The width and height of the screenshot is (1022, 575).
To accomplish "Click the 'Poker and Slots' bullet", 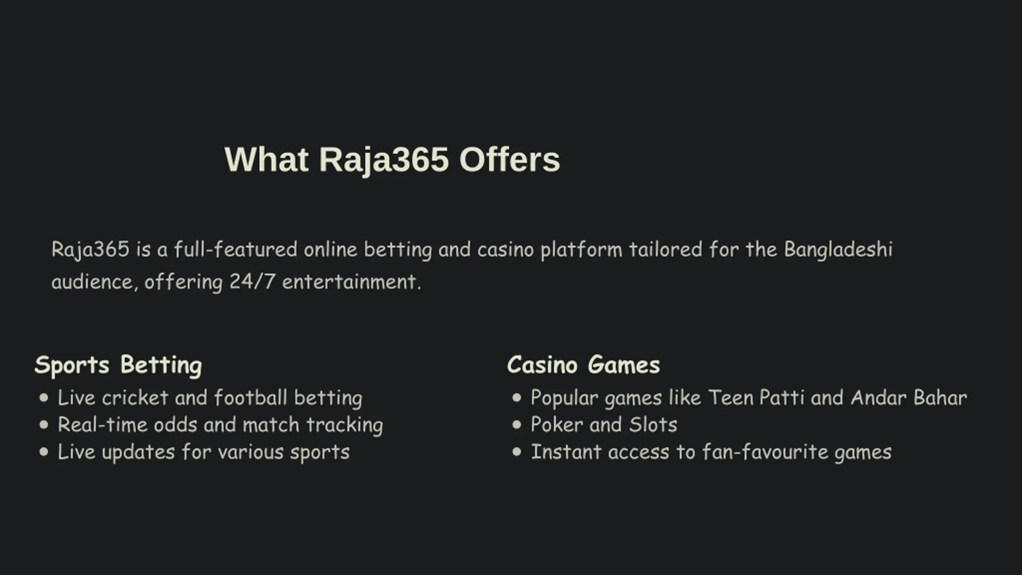I will pos(604,424).
